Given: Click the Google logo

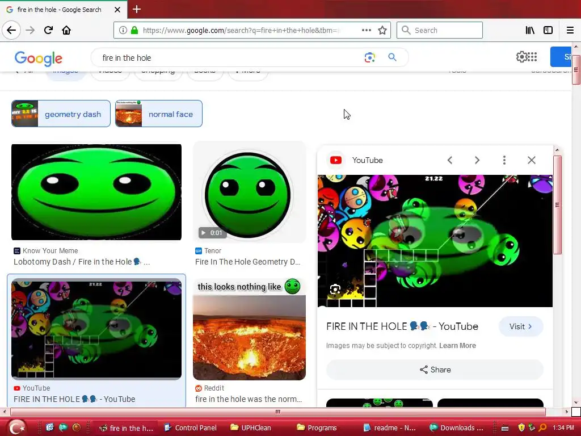Looking at the screenshot, I should [x=39, y=58].
